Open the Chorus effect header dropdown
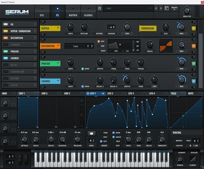Image resolution: width=204 pixels, height=169 pixels. [58, 81]
